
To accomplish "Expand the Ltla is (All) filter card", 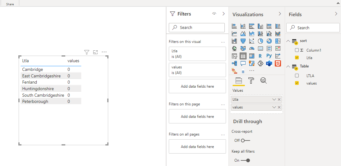I will click(x=197, y=54).
